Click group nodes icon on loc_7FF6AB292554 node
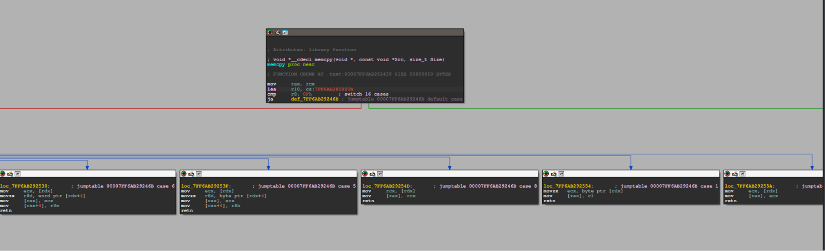The width and height of the screenshot is (825, 251). click(x=561, y=174)
